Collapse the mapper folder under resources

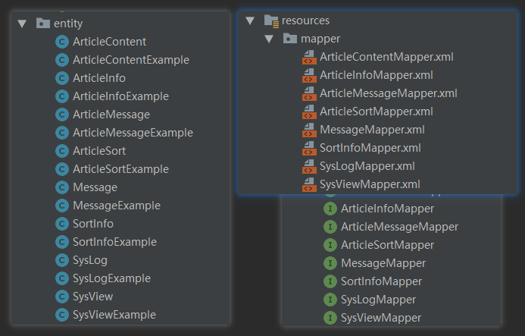[x=268, y=39]
